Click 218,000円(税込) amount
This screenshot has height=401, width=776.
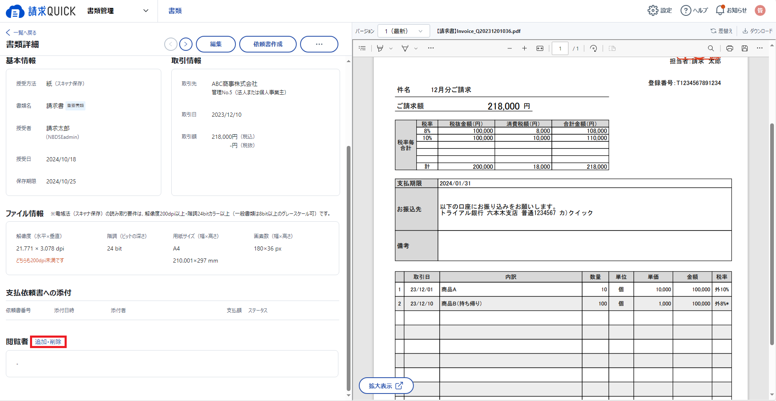tap(233, 137)
